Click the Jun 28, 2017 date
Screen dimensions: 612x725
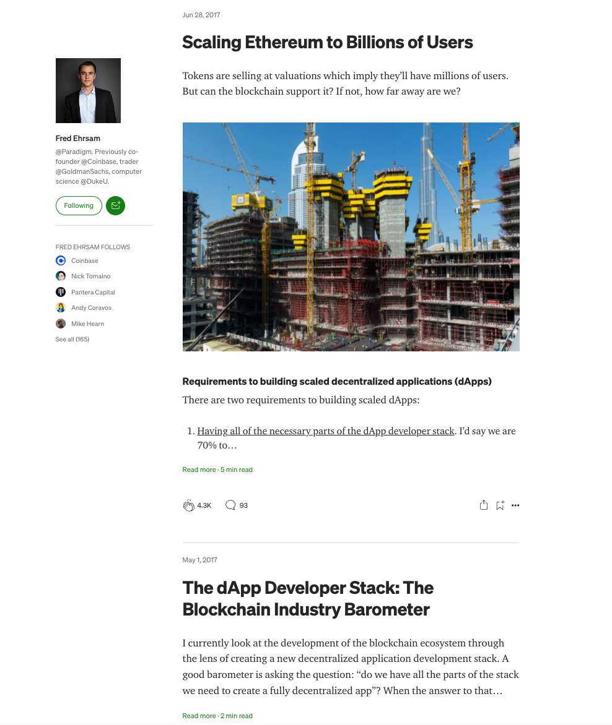[x=201, y=15]
